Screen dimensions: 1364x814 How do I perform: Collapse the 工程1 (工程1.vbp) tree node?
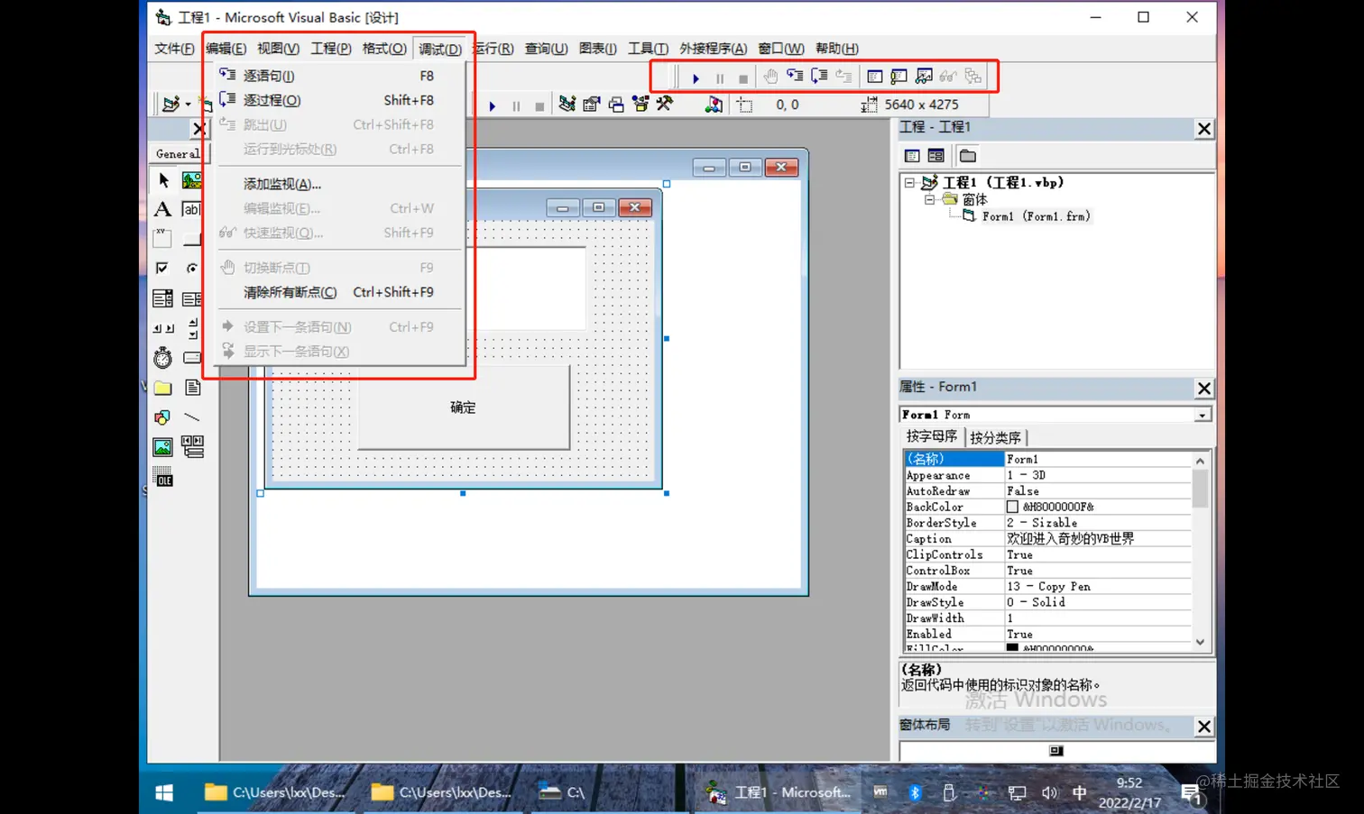pyautogui.click(x=909, y=182)
